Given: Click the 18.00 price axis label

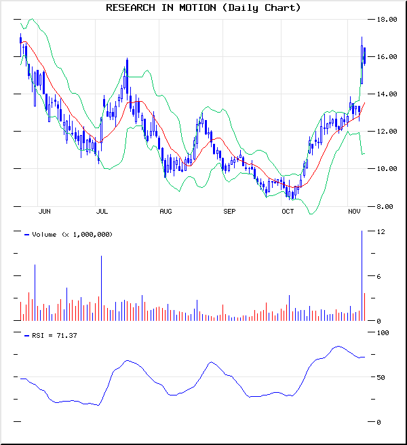Looking at the screenshot, I should click(387, 20).
